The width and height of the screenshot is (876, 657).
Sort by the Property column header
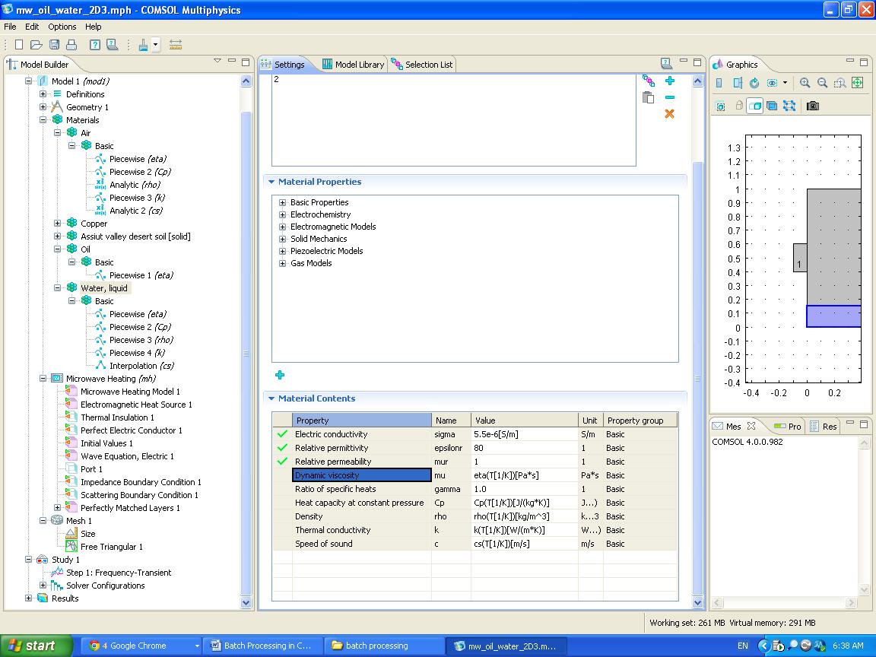click(361, 420)
